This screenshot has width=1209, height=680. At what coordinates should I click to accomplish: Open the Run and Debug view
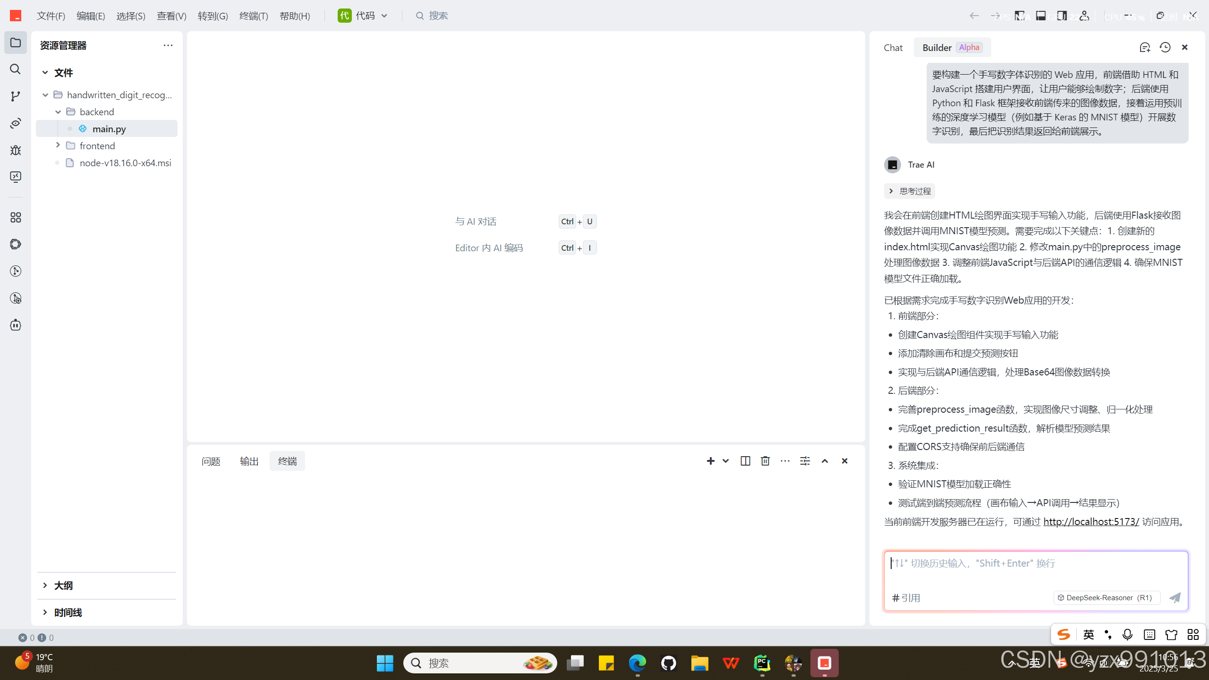pyautogui.click(x=15, y=150)
